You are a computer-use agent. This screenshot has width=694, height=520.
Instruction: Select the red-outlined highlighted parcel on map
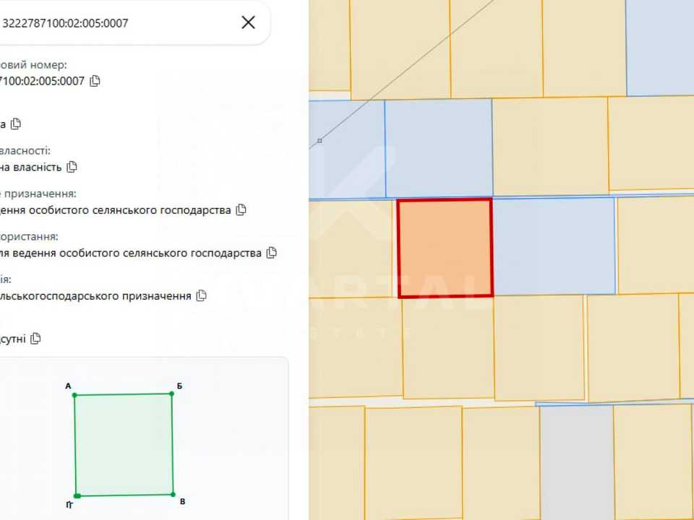tap(445, 248)
